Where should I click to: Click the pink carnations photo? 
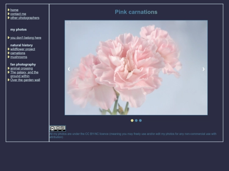(x=136, y=68)
